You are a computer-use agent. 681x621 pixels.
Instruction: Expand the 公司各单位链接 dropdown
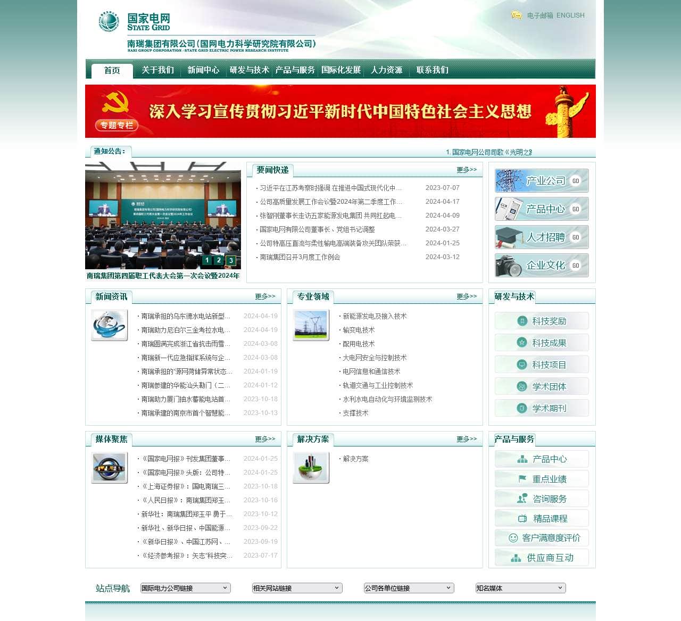click(x=409, y=588)
